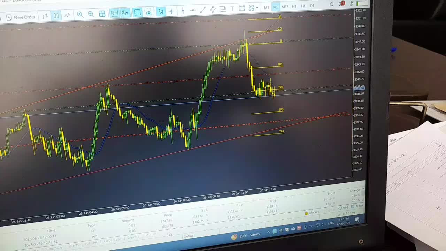
Task: Open the Windows notification center icon
Action: (x=357, y=220)
